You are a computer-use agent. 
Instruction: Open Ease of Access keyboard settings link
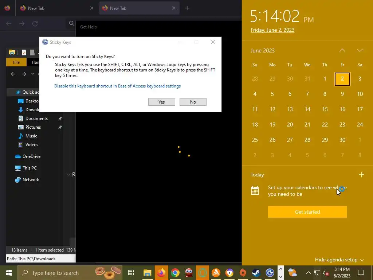(x=118, y=86)
